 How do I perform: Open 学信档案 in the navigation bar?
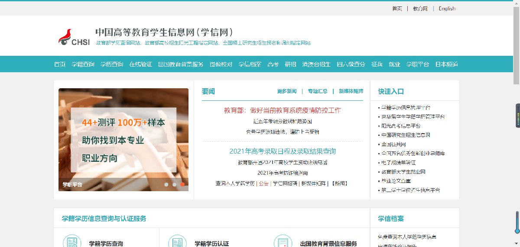point(250,64)
